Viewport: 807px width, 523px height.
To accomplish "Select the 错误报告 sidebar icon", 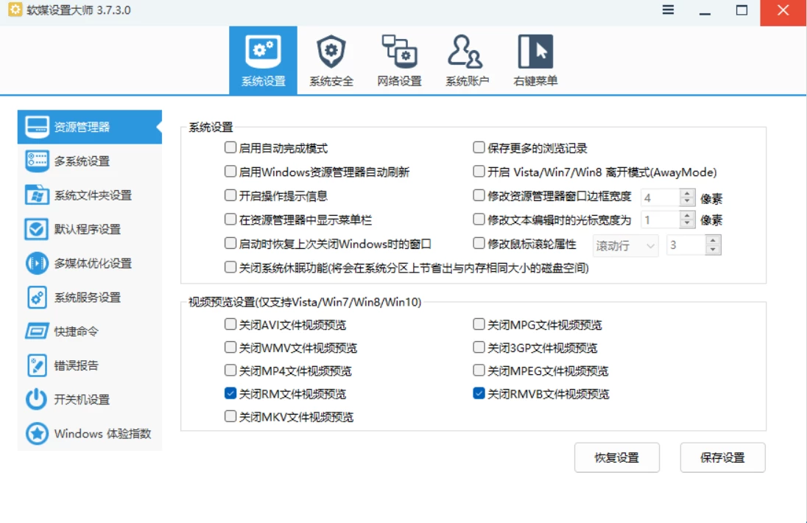I will click(x=37, y=365).
